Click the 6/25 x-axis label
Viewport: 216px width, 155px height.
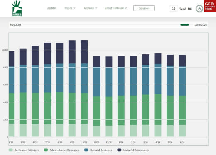[35, 142]
